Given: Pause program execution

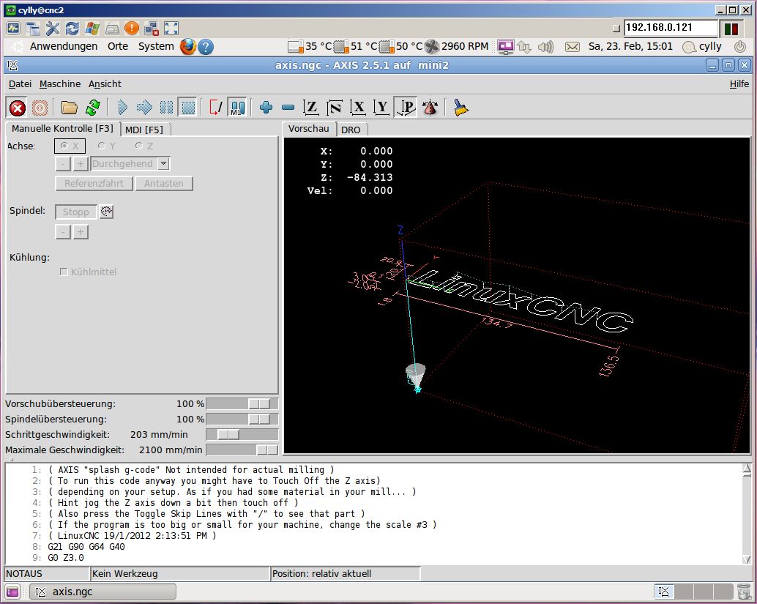Looking at the screenshot, I should (x=167, y=107).
